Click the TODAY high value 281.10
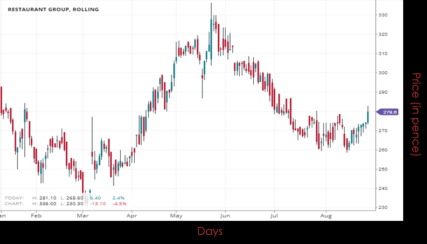The width and height of the screenshot is (427, 244). [47, 198]
